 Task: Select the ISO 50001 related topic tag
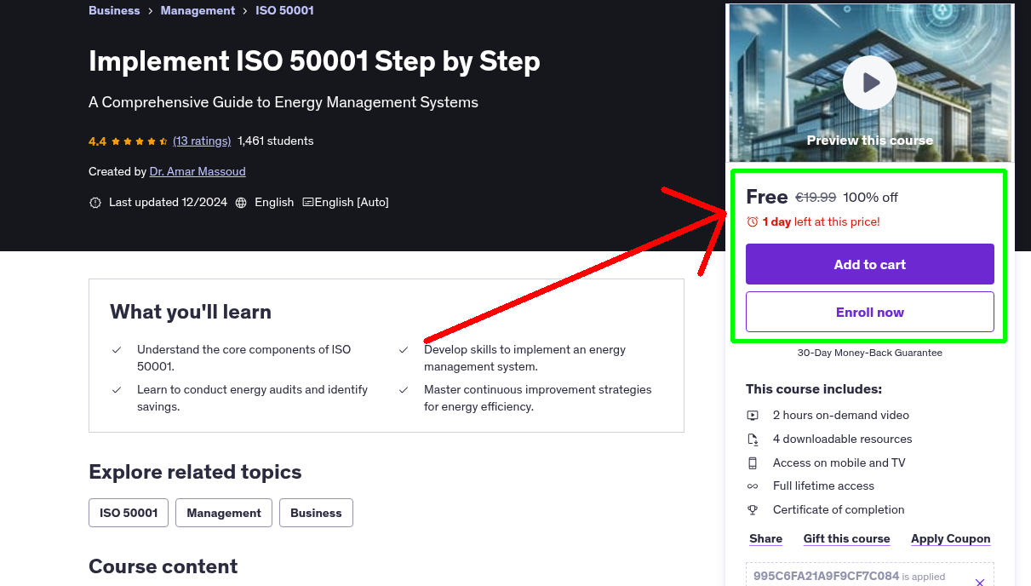click(x=129, y=513)
